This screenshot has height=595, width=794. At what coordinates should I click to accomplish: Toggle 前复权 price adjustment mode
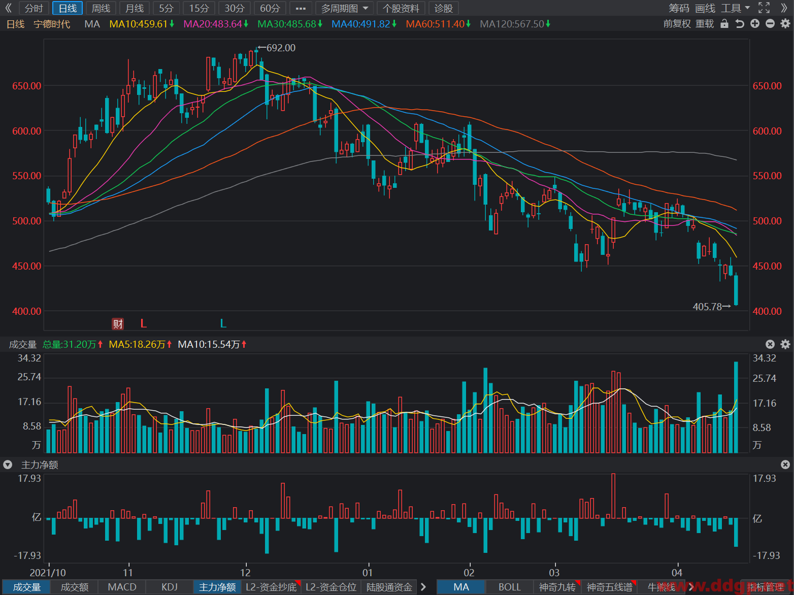click(x=677, y=24)
